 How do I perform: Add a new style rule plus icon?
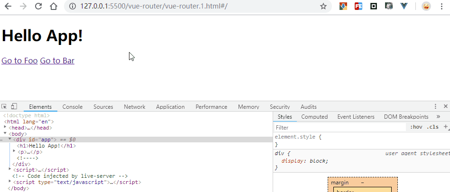click(446, 127)
